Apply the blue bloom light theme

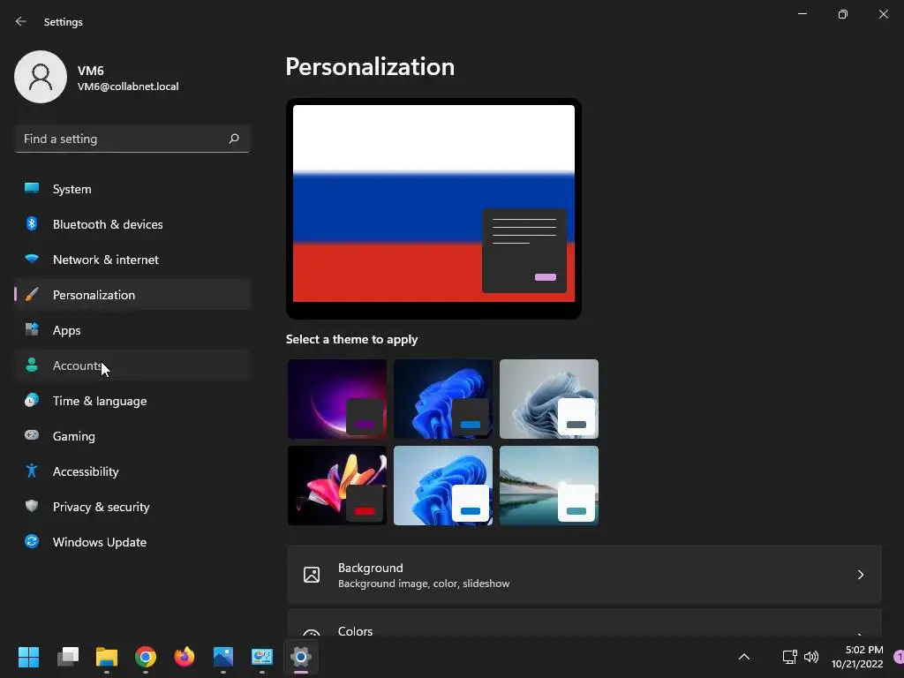point(443,486)
